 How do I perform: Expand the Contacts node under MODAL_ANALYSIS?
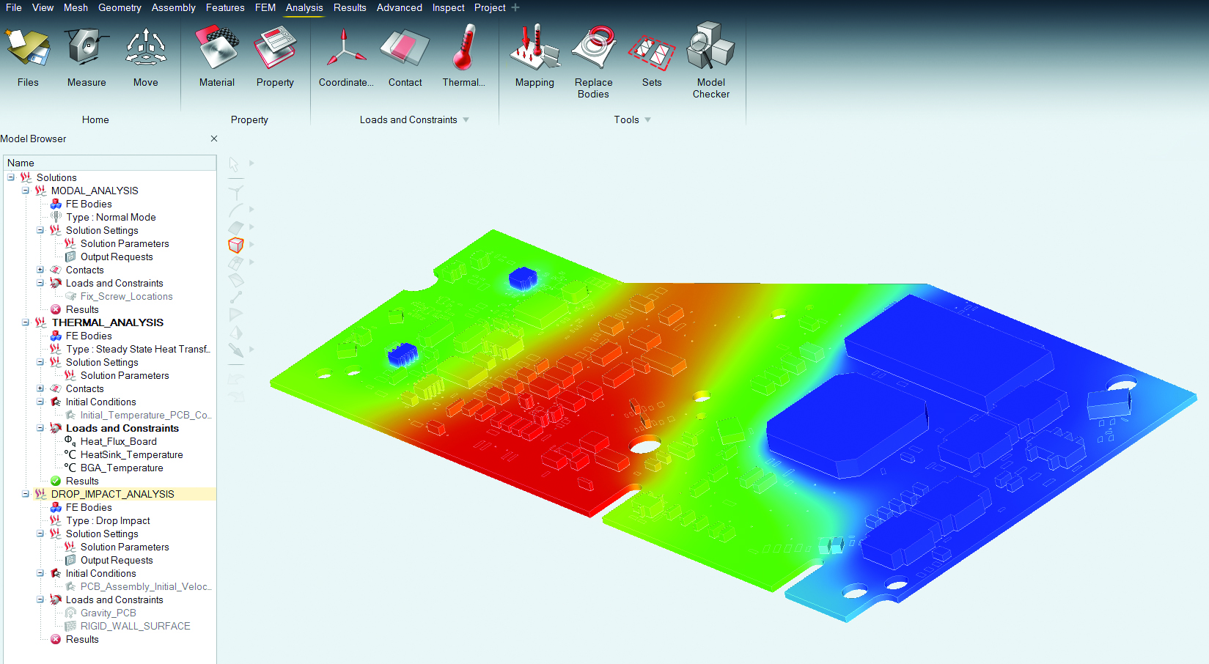(40, 270)
